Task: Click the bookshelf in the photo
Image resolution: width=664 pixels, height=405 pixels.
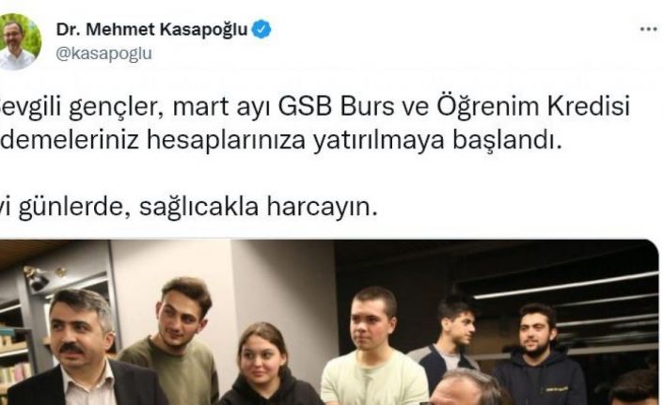Action: click(16, 352)
